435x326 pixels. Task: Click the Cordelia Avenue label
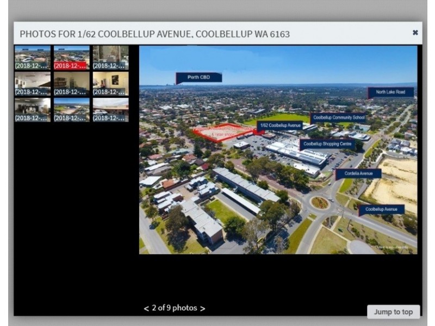tap(359, 173)
